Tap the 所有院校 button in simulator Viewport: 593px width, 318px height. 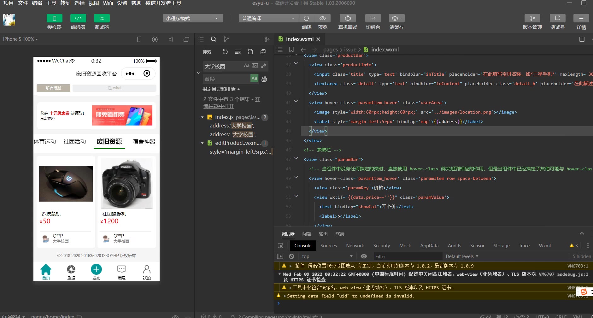[53, 88]
